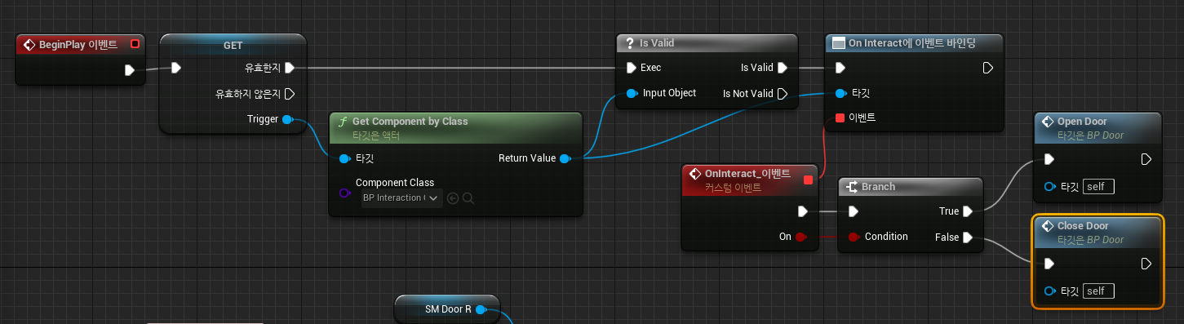Viewport: 1184px width, 324px height.
Task: Click the False exec output pin
Action: coord(967,237)
